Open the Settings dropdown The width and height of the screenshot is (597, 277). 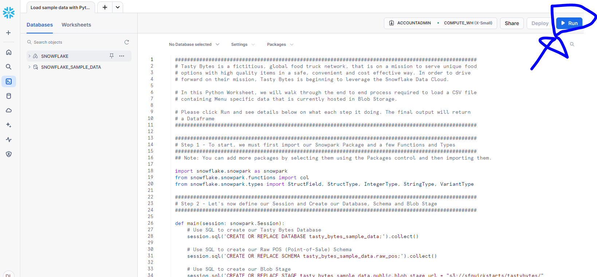click(x=243, y=44)
